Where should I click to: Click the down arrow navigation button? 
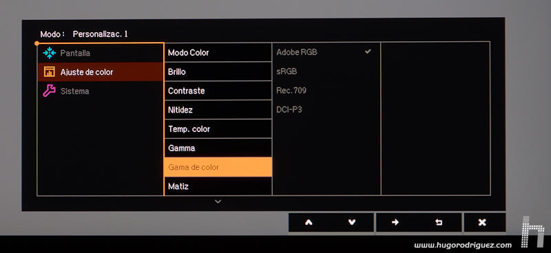[352, 222]
